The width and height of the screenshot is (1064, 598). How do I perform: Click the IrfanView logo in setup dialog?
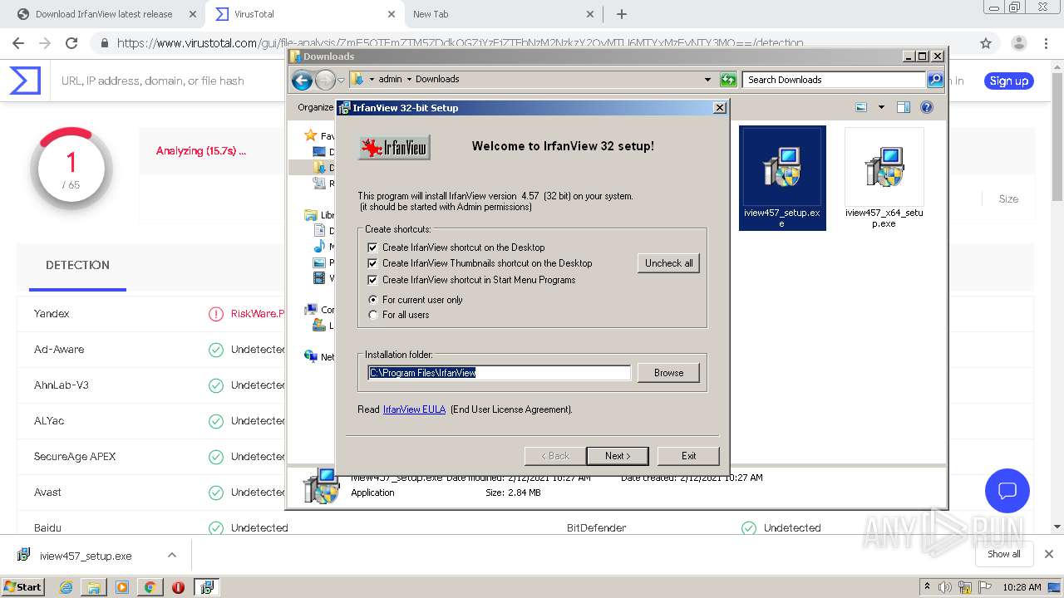point(394,148)
